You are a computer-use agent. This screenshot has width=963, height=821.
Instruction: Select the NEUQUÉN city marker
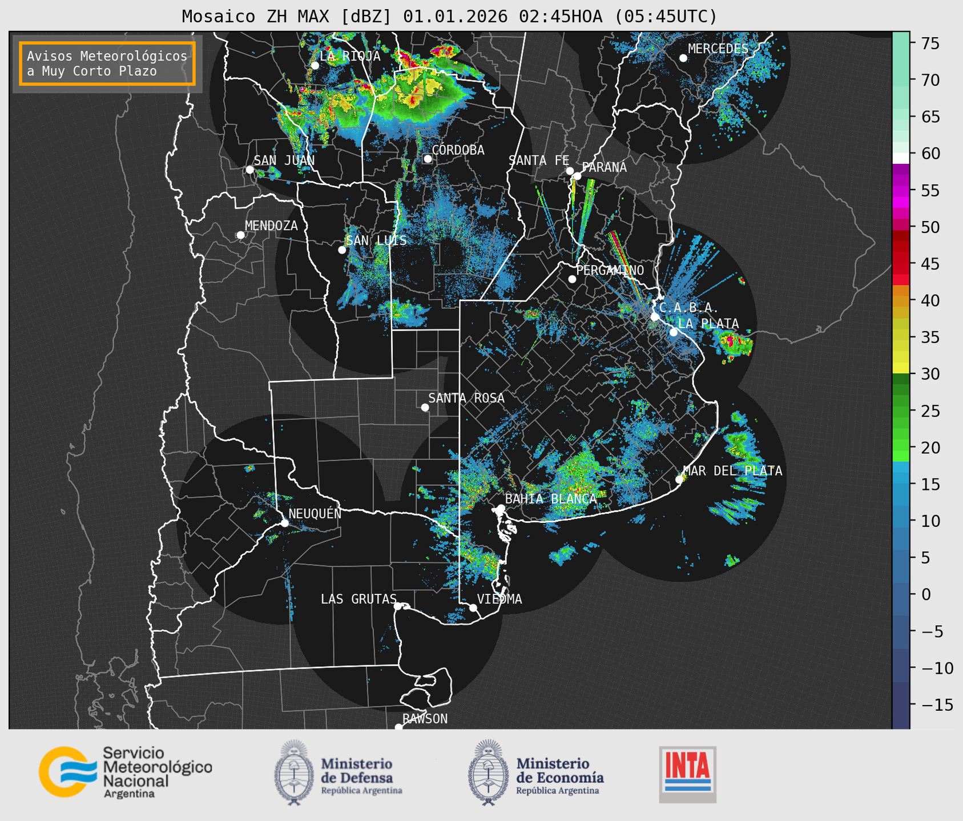[x=284, y=523]
